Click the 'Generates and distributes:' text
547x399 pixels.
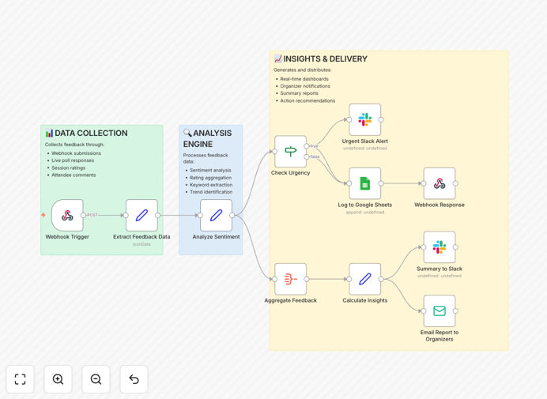[x=303, y=70]
